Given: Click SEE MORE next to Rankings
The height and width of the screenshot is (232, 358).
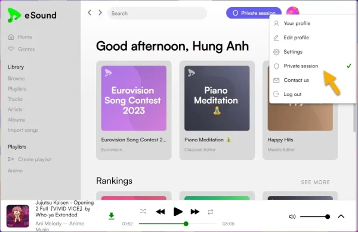Looking at the screenshot, I should click(x=315, y=182).
